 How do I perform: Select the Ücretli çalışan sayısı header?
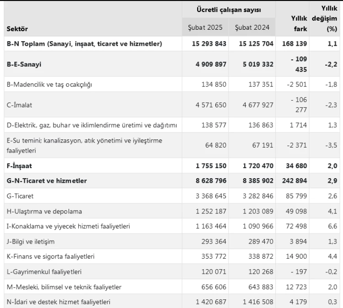click(x=229, y=10)
